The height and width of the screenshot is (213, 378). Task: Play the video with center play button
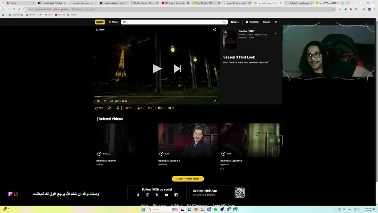pos(157,69)
